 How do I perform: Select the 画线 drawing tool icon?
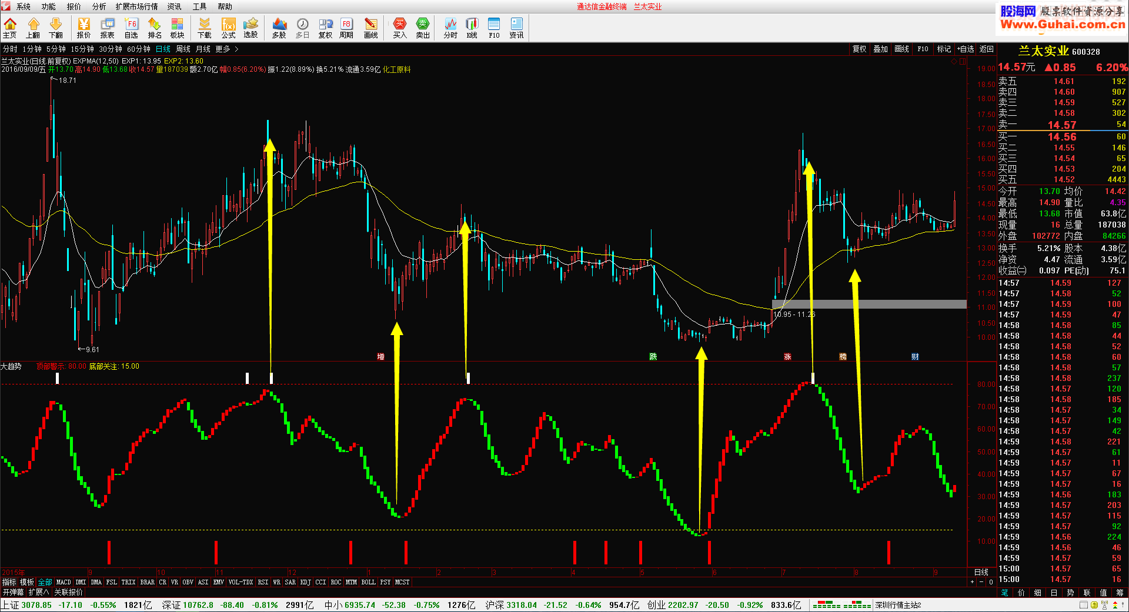click(371, 28)
